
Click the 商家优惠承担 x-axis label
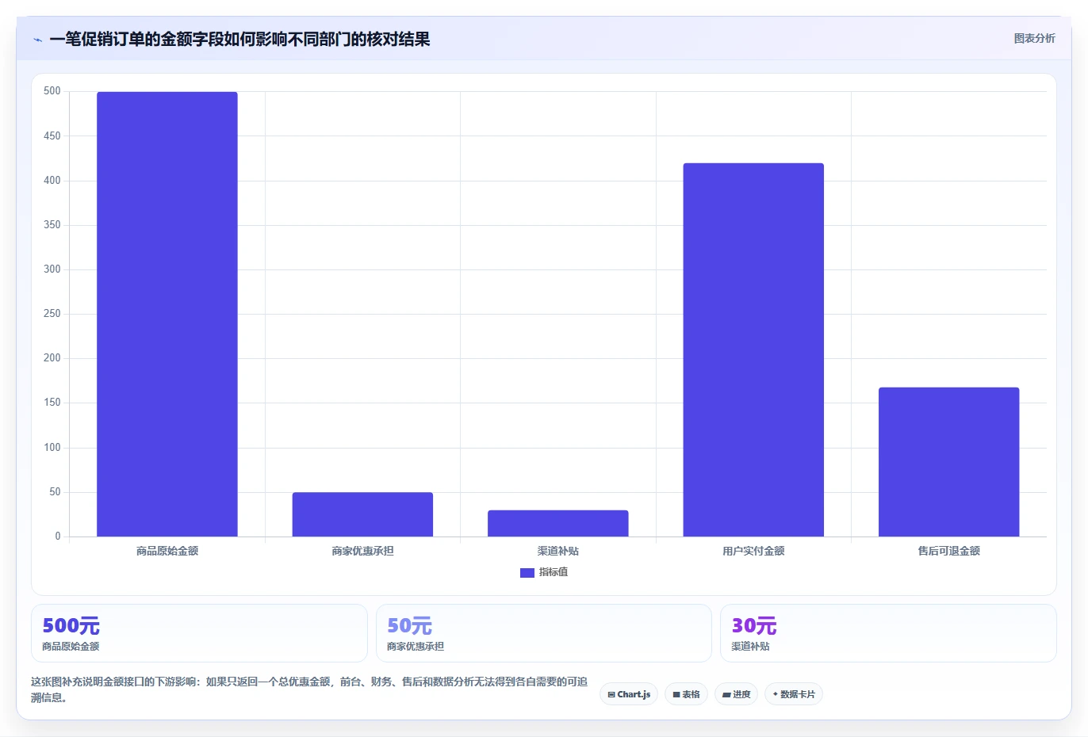point(362,551)
